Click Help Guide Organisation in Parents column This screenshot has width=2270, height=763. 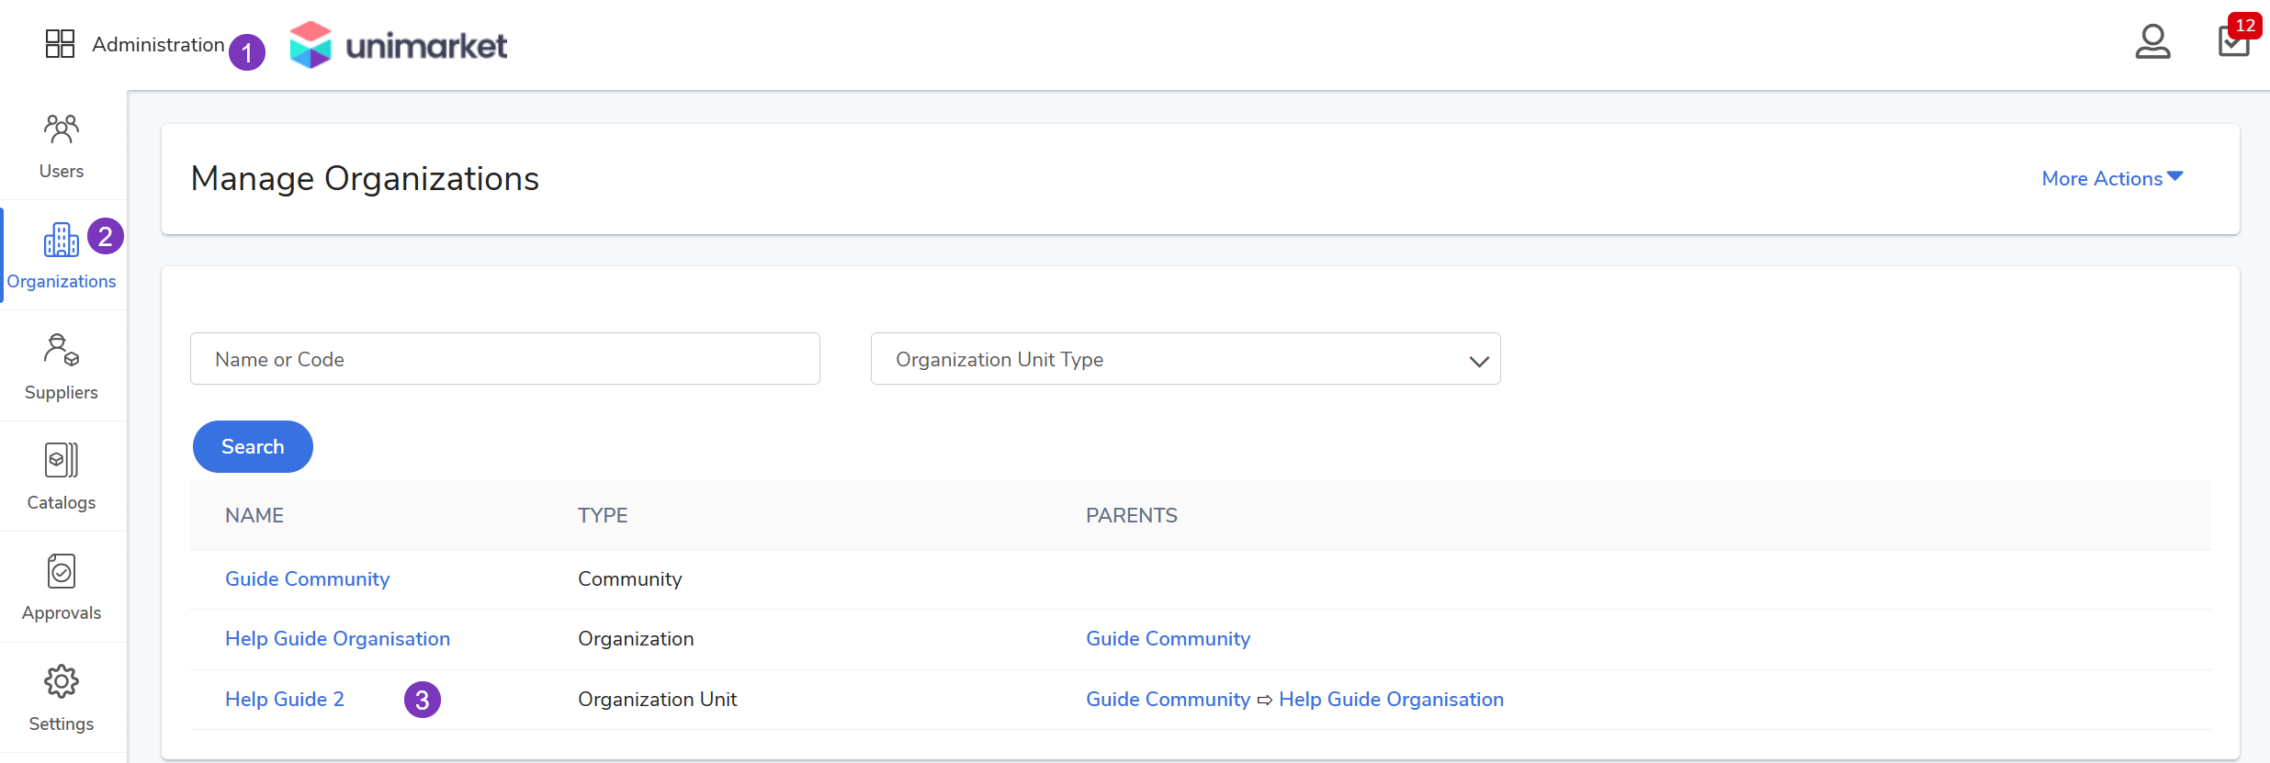coord(1391,700)
